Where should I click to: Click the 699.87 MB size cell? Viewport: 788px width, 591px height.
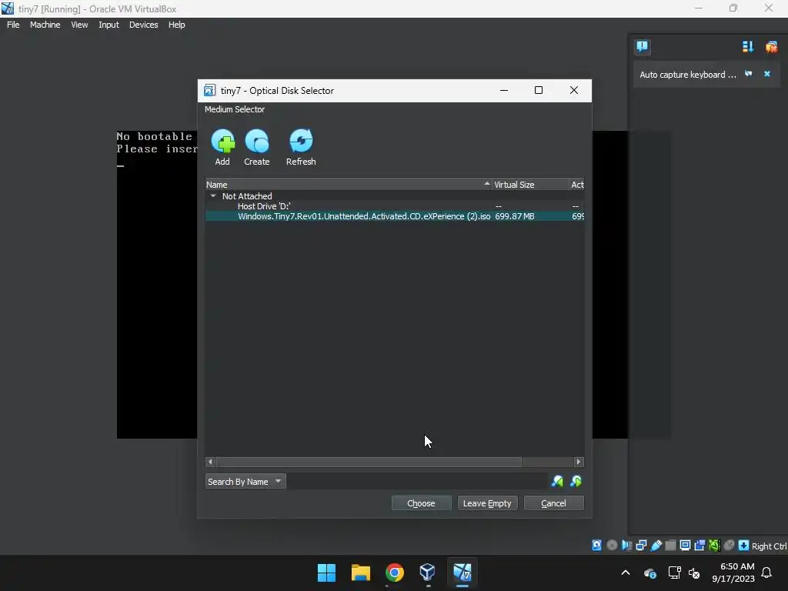point(515,216)
